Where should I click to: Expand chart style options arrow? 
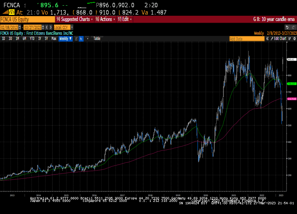(x=88, y=39)
